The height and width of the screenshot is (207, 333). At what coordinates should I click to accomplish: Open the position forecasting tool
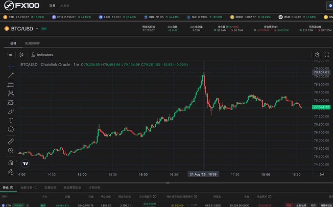[x=11, y=102]
